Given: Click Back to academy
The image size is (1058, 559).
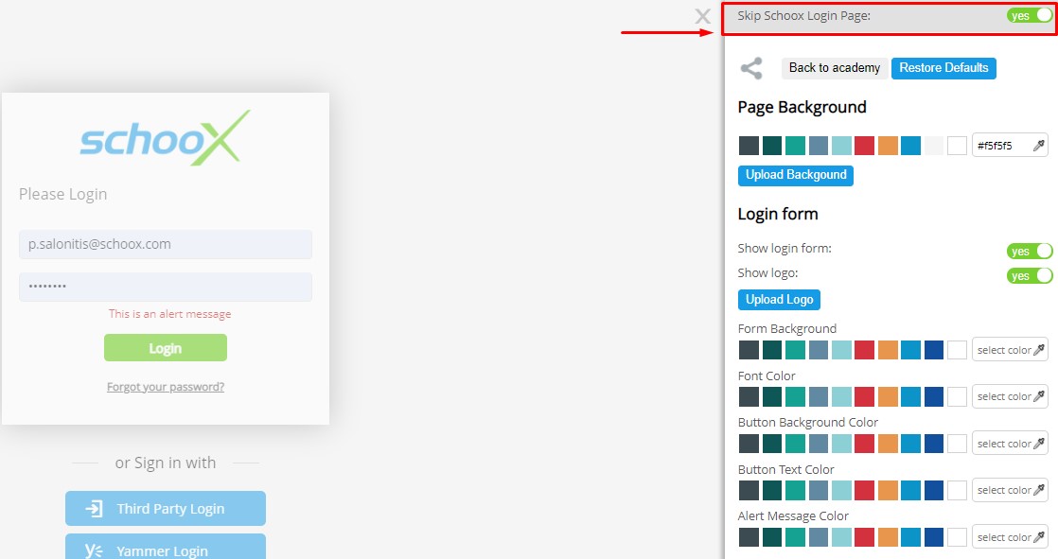Looking at the screenshot, I should [x=834, y=67].
